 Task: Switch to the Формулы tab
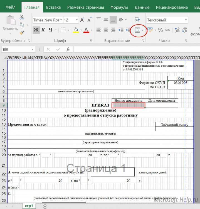[x=119, y=7]
